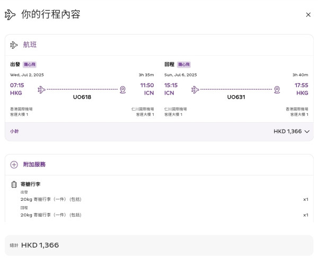Viewport: 318px width, 272px height.
Task: Click the departing plane icon on the outbound route
Action: (x=42, y=89)
